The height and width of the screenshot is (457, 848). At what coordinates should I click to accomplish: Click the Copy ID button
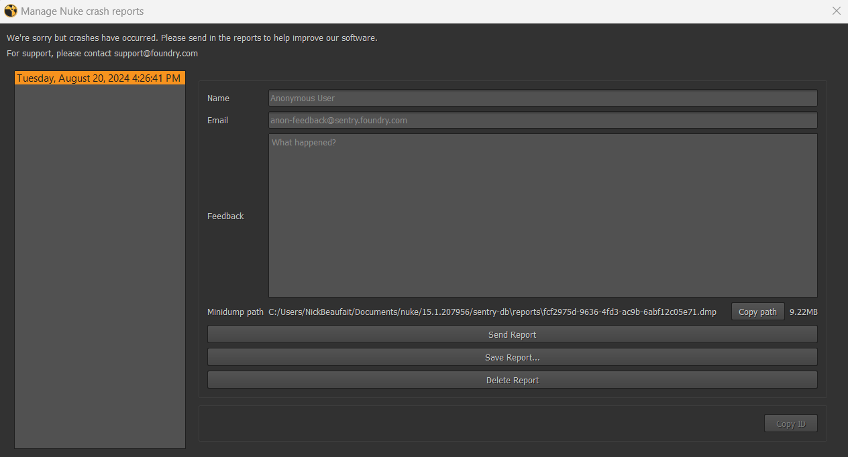tap(791, 423)
